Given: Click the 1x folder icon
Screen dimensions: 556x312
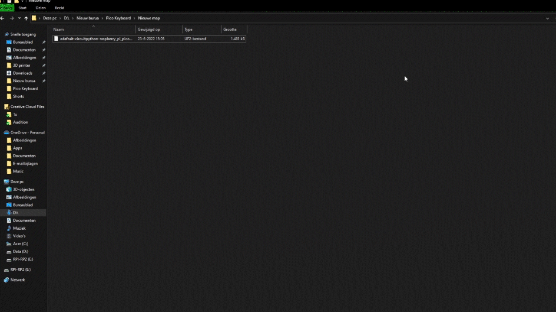Looking at the screenshot, I should (9, 114).
